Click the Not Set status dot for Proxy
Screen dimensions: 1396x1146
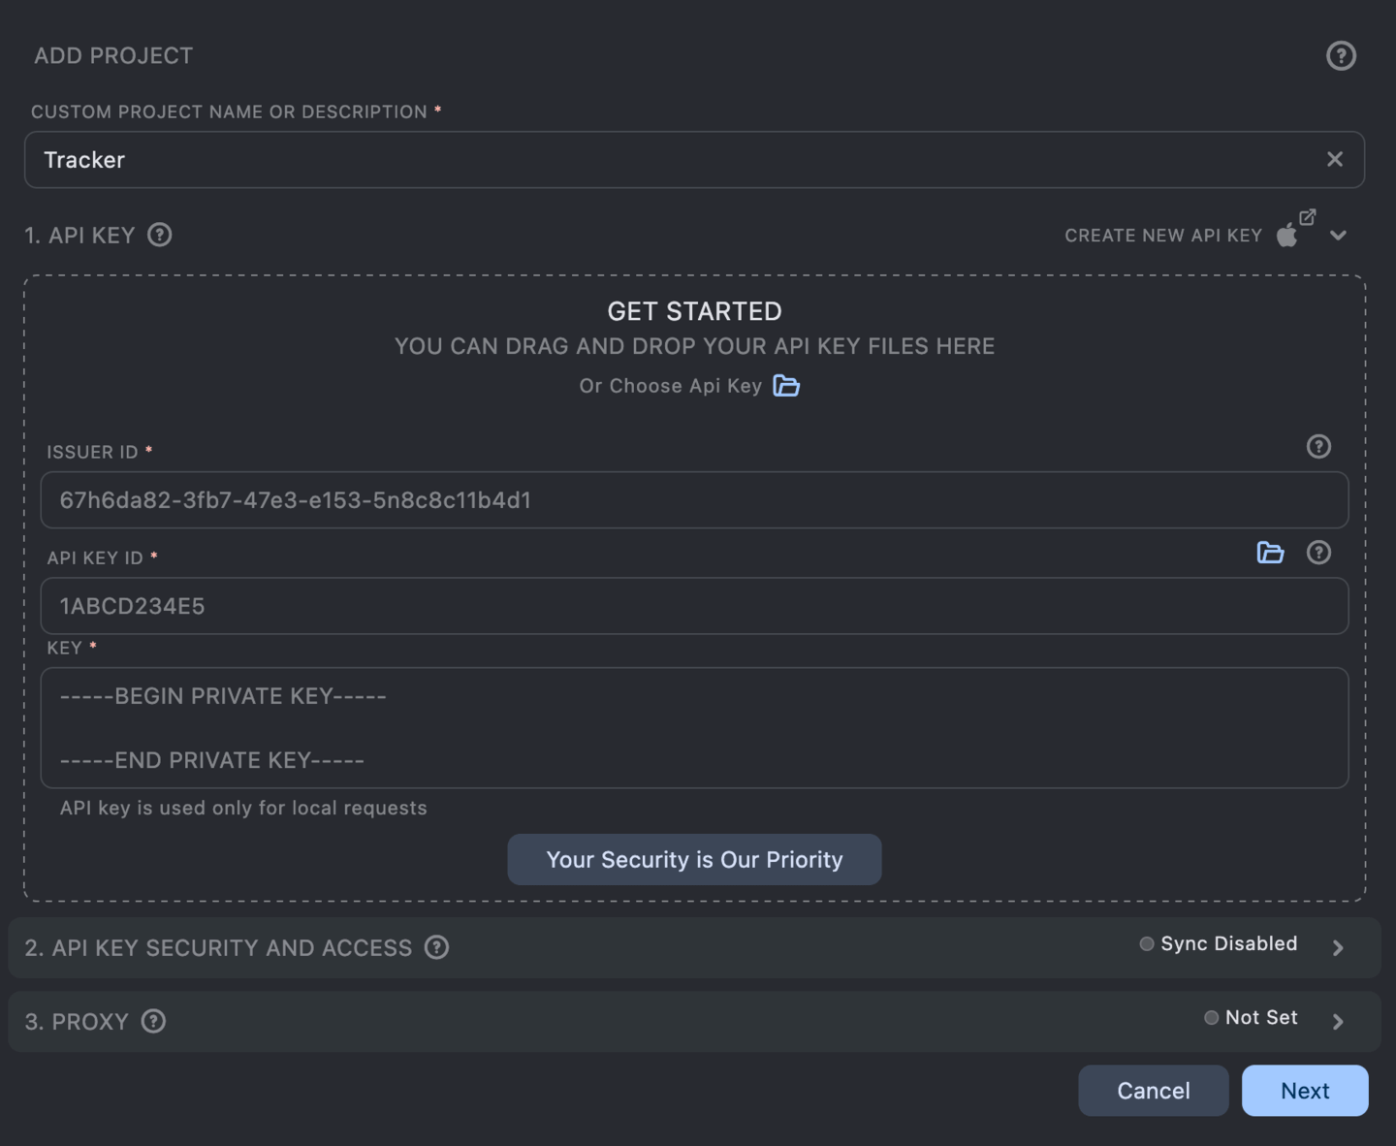(1211, 1017)
